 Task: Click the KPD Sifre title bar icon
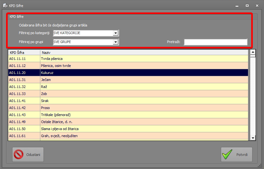(5, 6)
